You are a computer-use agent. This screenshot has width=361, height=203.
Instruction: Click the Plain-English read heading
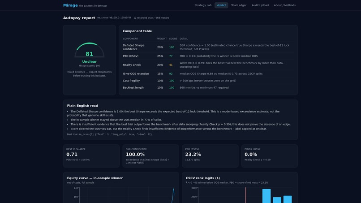click(x=82, y=106)
